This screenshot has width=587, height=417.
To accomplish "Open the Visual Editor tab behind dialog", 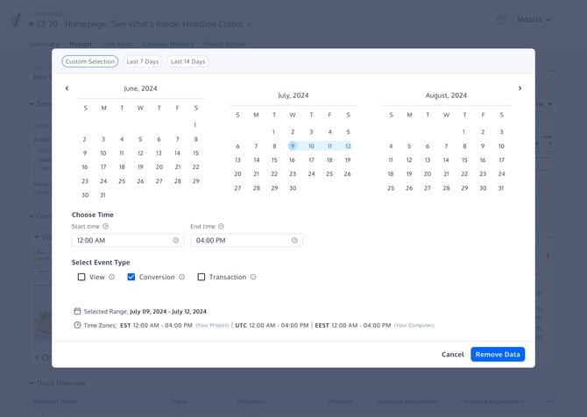I will [224, 44].
